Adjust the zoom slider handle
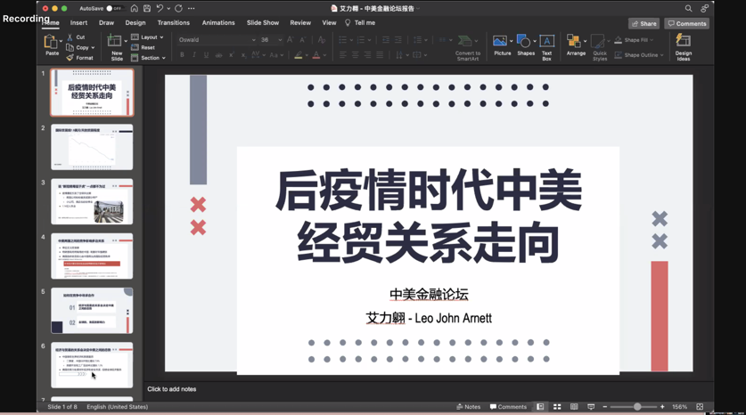 pos(637,407)
